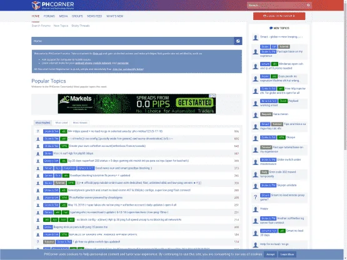Open sidebar topic 'Error code 302 moved temporarily'
347x260 pixels.
(x=278, y=174)
